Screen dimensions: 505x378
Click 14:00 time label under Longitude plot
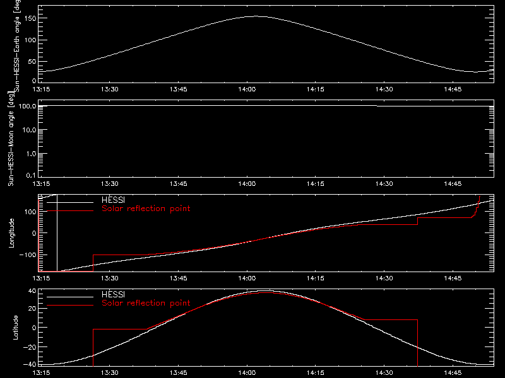247,278
